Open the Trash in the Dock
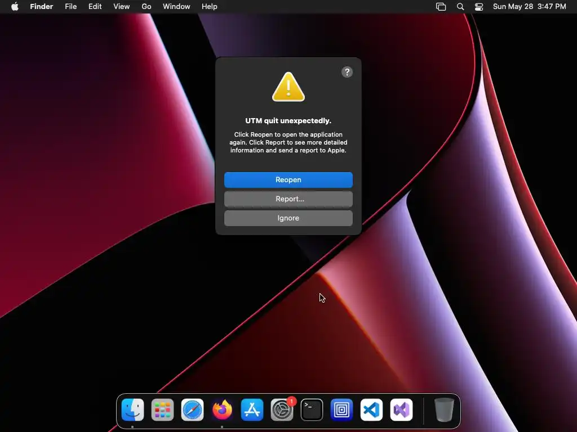The height and width of the screenshot is (432, 577). pos(444,409)
